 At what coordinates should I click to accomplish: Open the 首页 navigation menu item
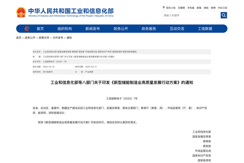(40, 29)
